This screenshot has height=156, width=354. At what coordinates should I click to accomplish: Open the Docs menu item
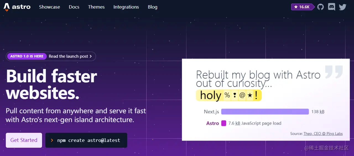[74, 7]
